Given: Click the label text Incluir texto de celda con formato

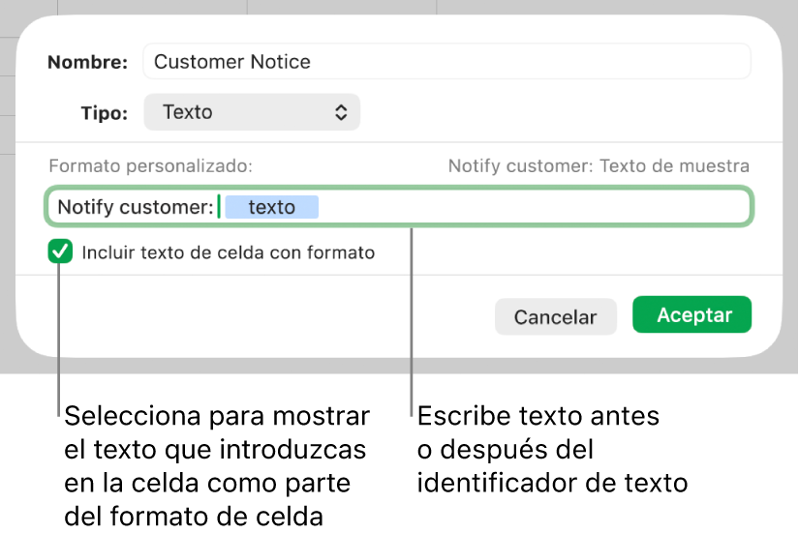Looking at the screenshot, I should click(229, 252).
